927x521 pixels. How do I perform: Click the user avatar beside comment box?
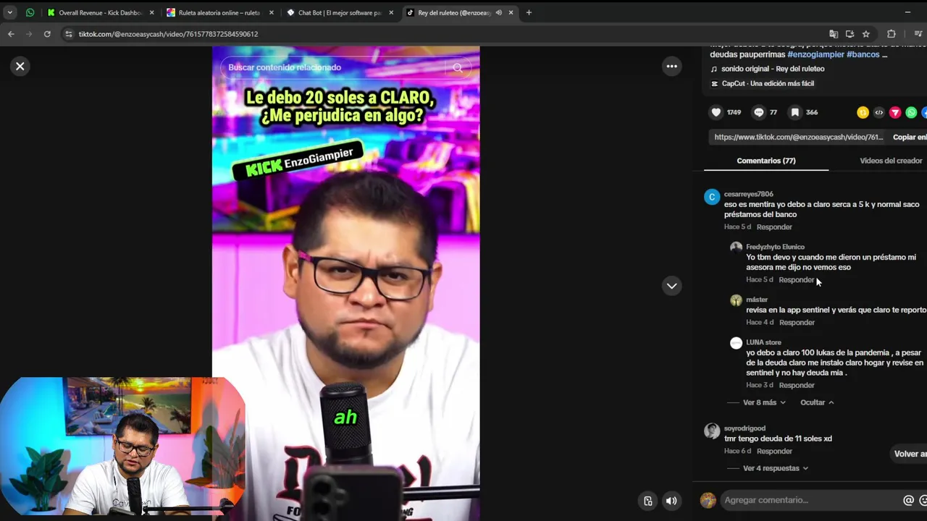pyautogui.click(x=708, y=500)
